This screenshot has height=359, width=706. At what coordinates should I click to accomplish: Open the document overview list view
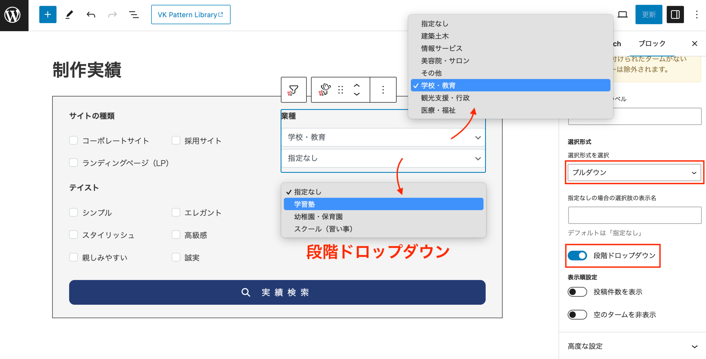(x=133, y=15)
